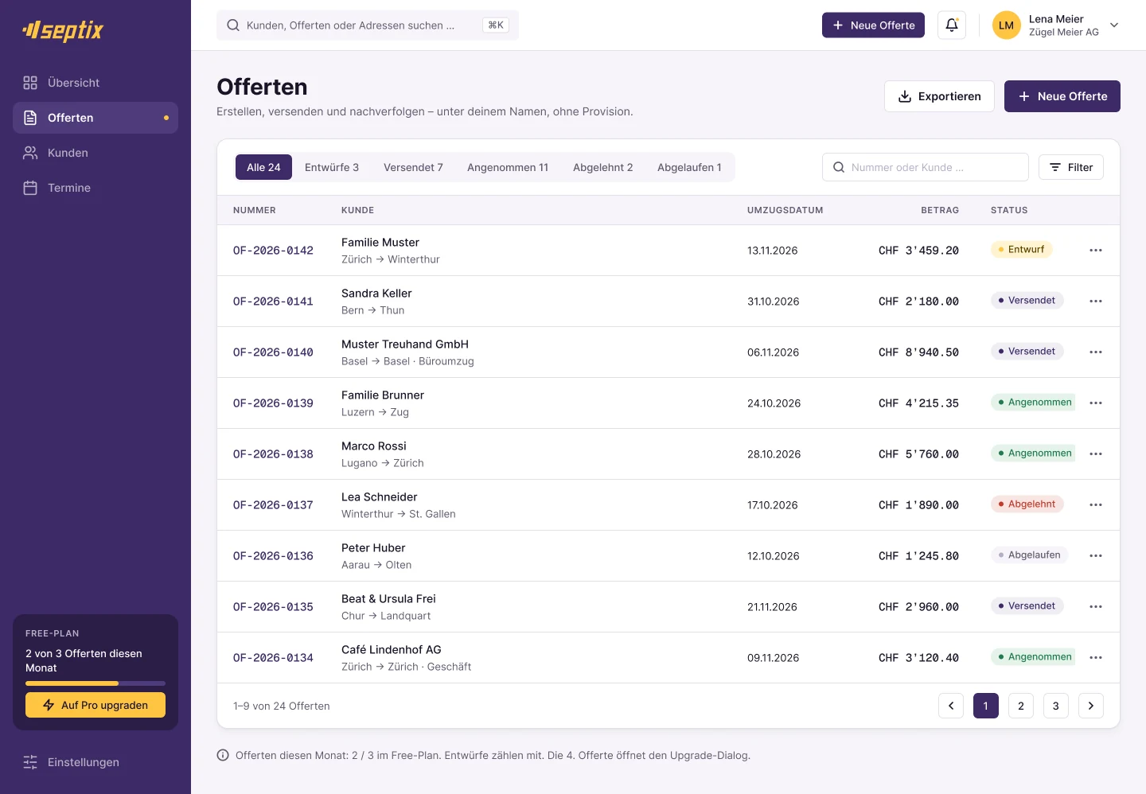Open more actions for Peter Huber

pyautogui.click(x=1096, y=556)
